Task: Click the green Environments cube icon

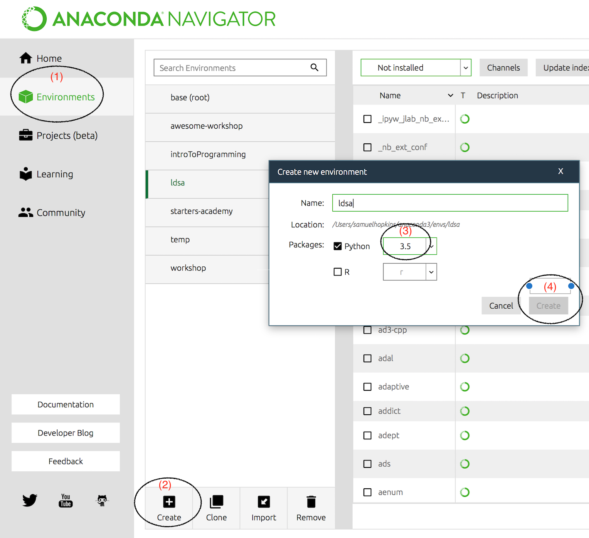Action: click(x=26, y=97)
